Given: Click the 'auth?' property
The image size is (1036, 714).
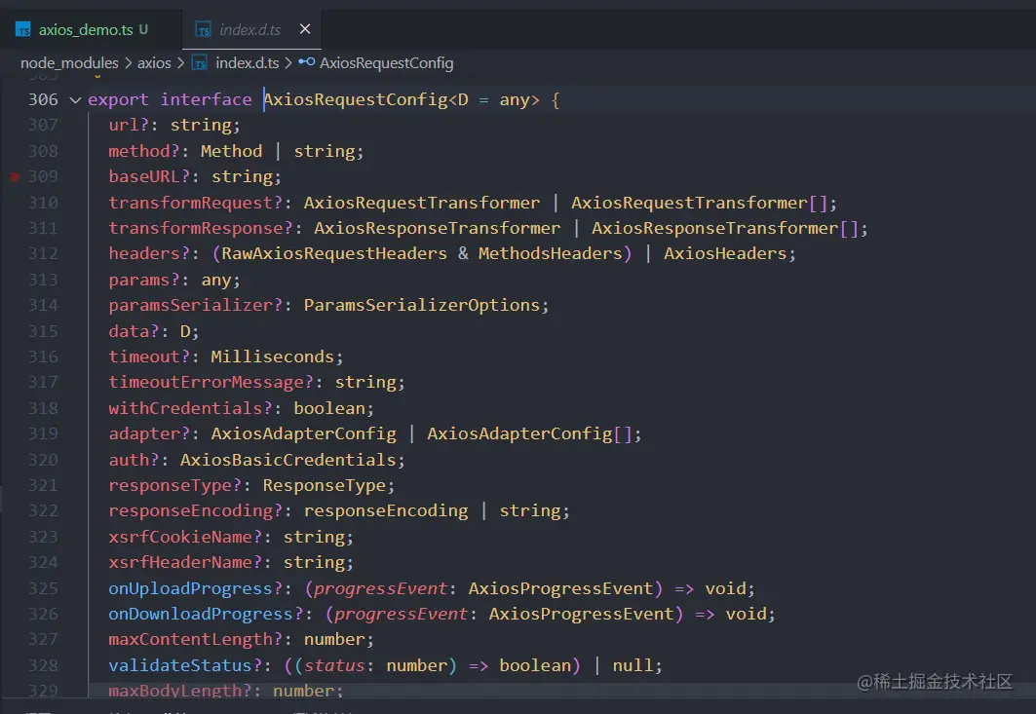Looking at the screenshot, I should pos(134,460).
